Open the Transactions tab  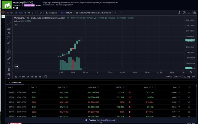pos(15,82)
